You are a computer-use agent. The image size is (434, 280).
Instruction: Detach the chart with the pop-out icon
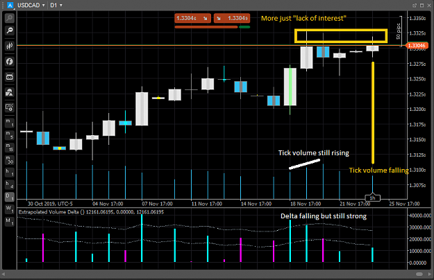[415, 6]
